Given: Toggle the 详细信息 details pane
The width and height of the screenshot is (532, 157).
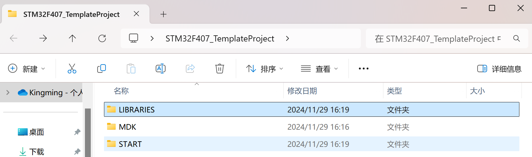Looking at the screenshot, I should (x=499, y=69).
